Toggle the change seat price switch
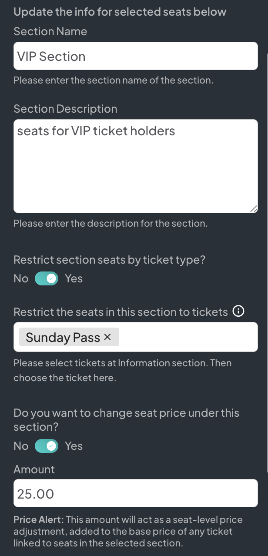This screenshot has height=556, width=268. tap(47, 446)
